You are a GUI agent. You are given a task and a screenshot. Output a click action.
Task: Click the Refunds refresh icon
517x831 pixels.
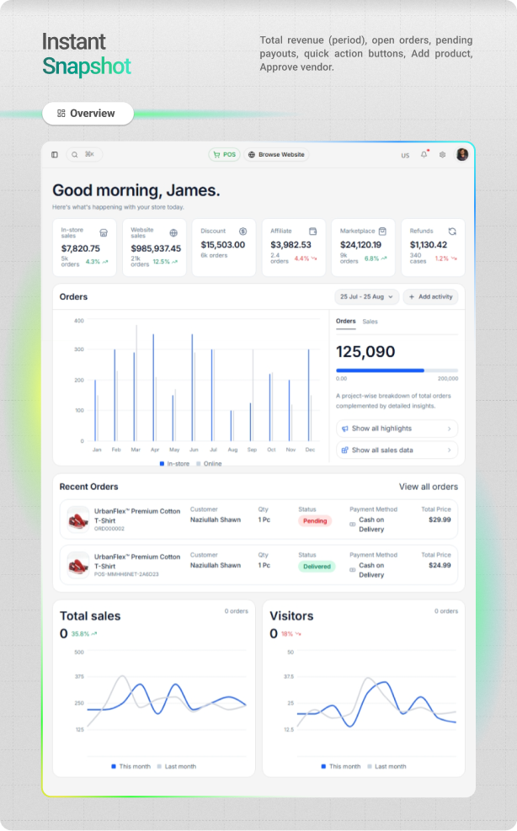(452, 231)
